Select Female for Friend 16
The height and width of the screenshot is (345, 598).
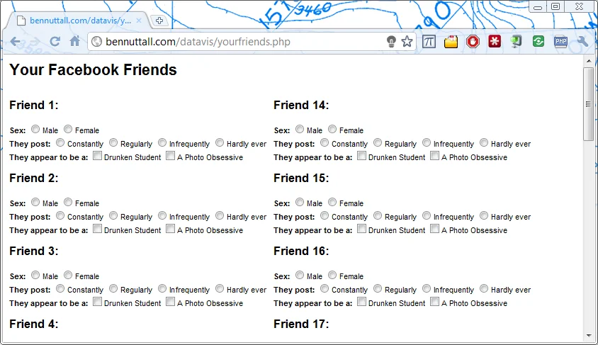[332, 275]
